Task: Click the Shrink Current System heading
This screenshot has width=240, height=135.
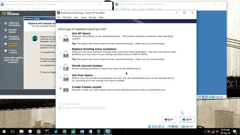Action: (87, 66)
